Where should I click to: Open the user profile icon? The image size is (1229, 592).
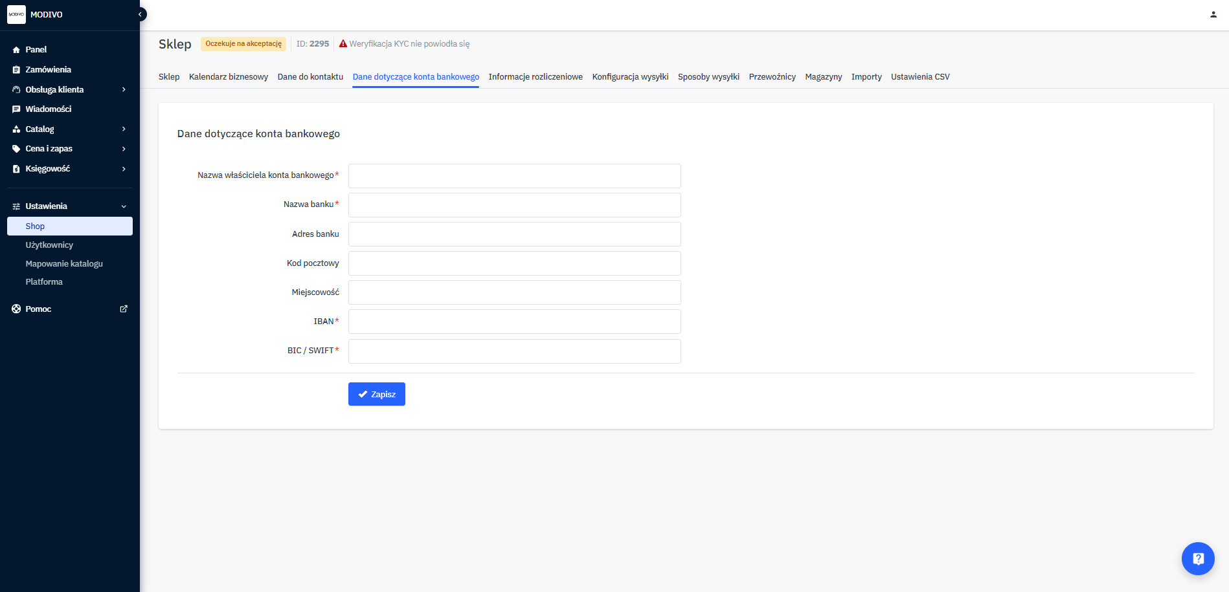pos(1213,14)
